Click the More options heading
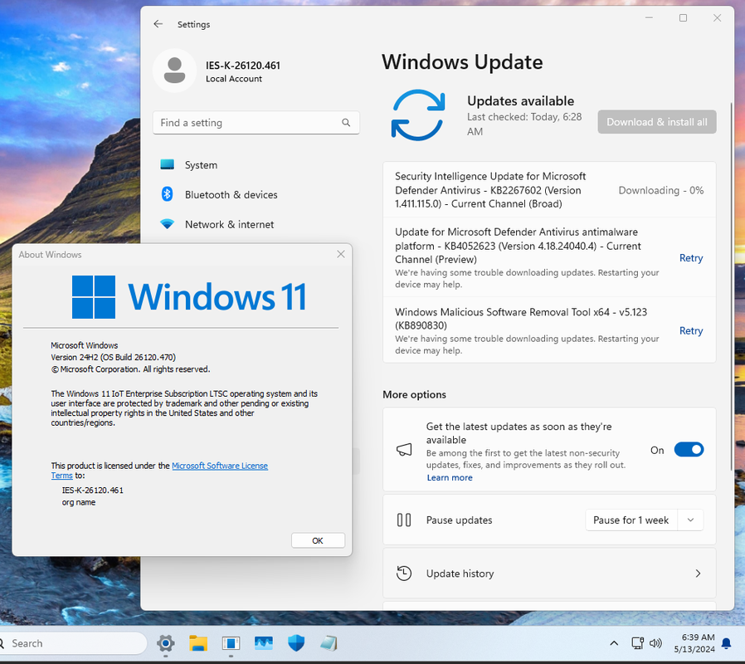The width and height of the screenshot is (745, 664). [414, 394]
